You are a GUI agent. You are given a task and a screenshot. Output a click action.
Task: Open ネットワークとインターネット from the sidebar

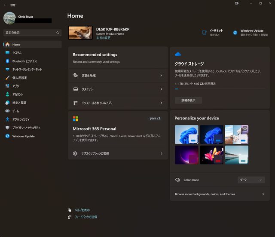27,70
